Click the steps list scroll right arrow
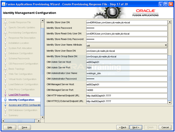175x132 pixels. [x=39, y=121]
